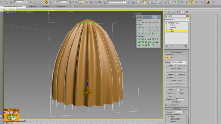Click the Convert Curve button
This screenshot has height=124, width=221.
click(x=176, y=81)
